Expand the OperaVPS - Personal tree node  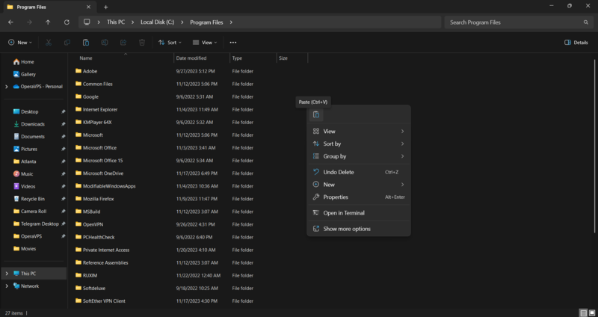(7, 87)
